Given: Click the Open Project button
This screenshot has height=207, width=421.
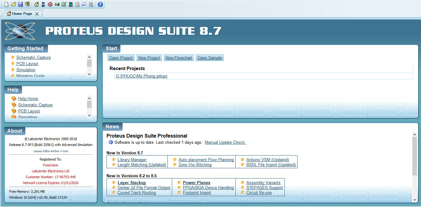Looking at the screenshot, I should (x=121, y=58).
